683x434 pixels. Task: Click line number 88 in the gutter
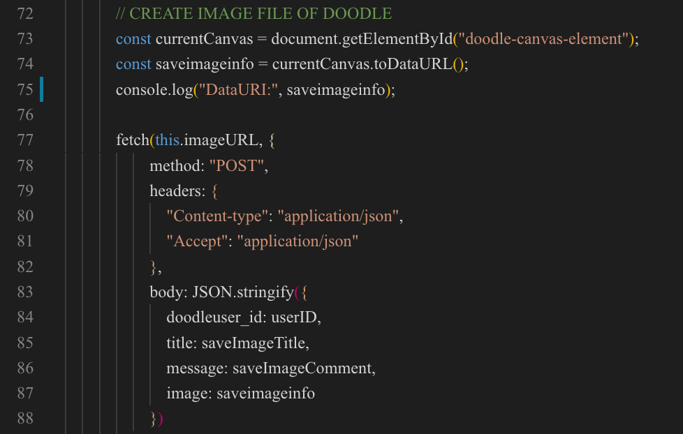coord(25,419)
